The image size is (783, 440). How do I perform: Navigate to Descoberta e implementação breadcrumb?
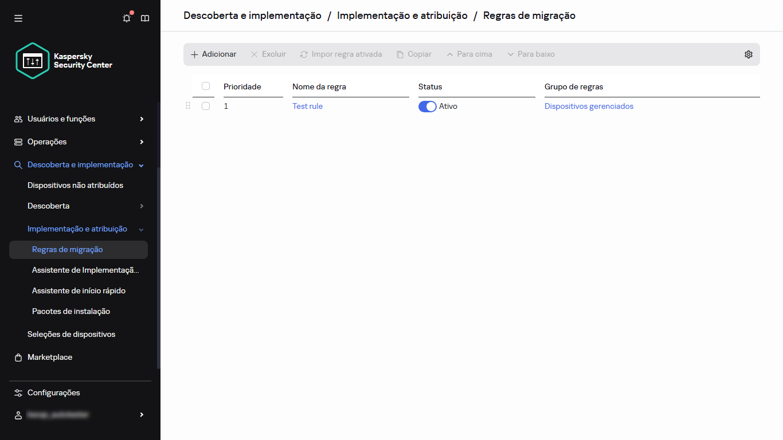[x=252, y=15]
